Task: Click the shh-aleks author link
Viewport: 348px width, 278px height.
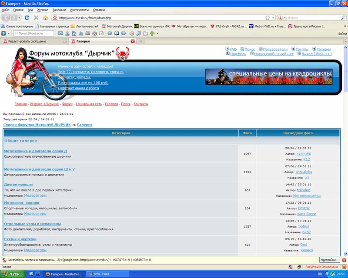Action: click(x=304, y=172)
